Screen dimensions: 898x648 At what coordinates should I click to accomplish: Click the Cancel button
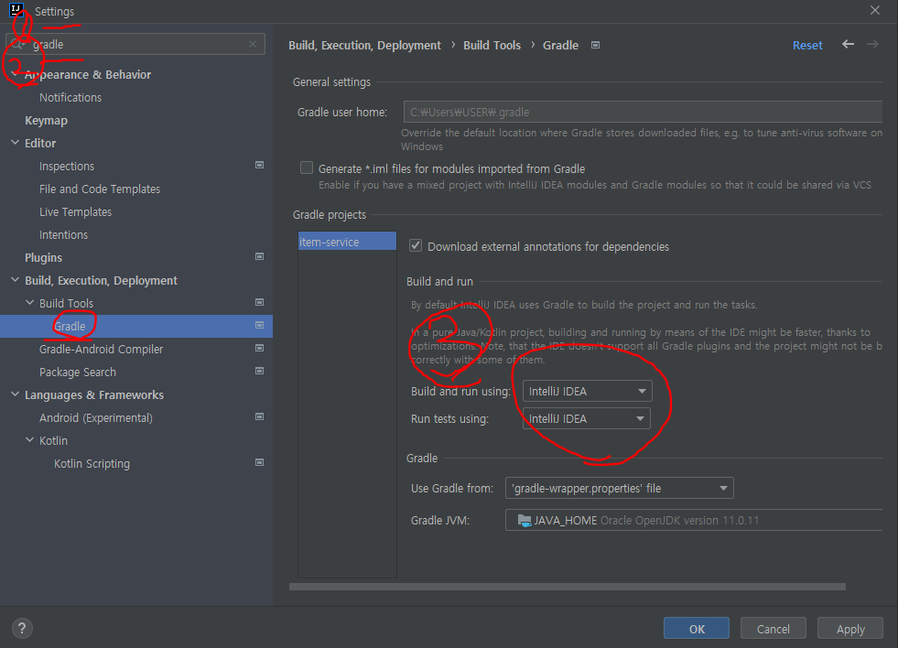click(774, 629)
